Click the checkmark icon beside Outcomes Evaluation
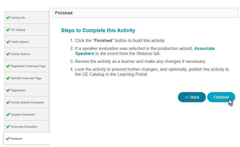This screenshot has height=147, width=240. point(8,127)
